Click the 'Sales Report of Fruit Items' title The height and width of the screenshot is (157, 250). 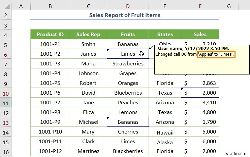tap(125, 15)
